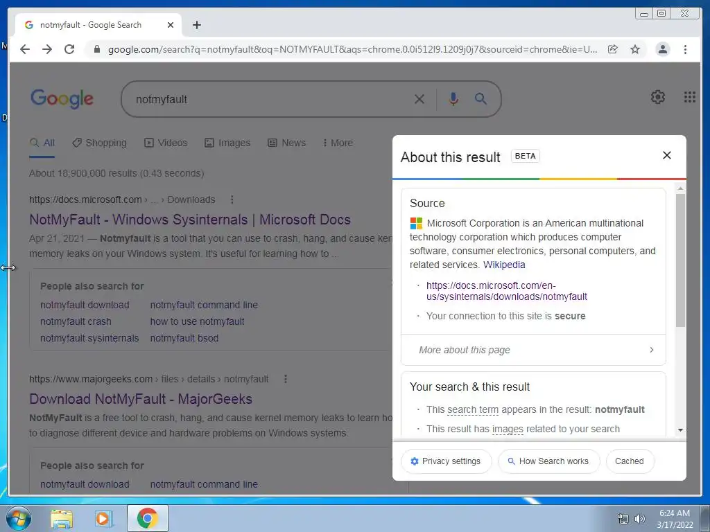This screenshot has width=710, height=532.
Task: Search for notmyfault crash
Action: (76, 321)
